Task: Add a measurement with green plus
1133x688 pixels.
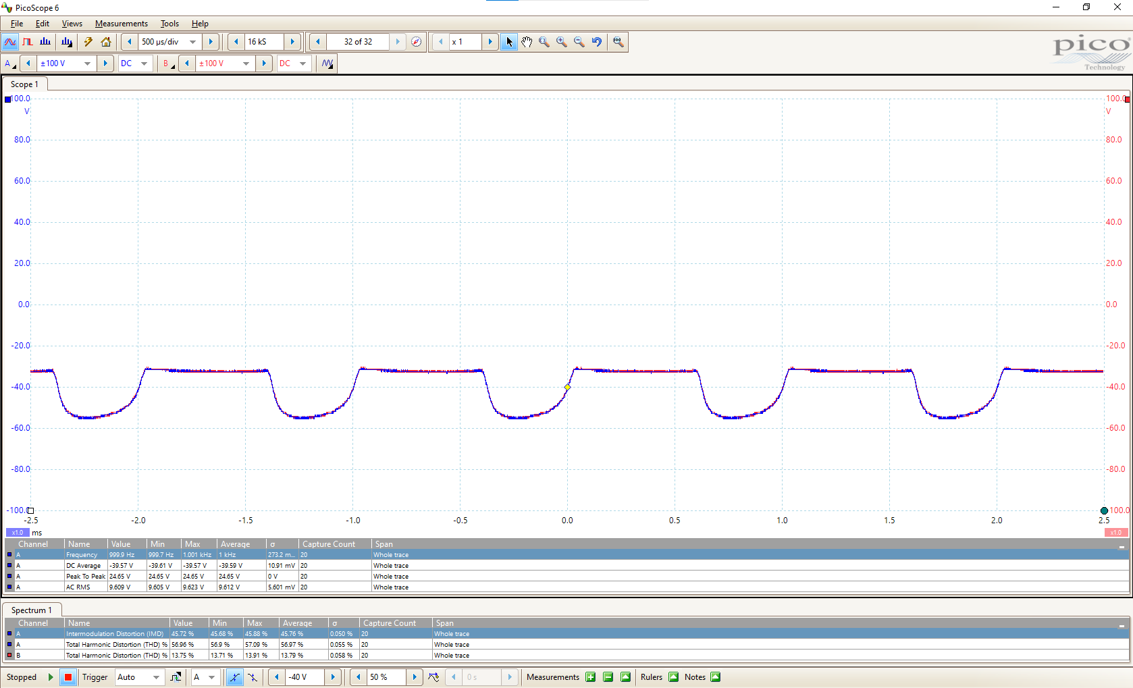Action: 591,677
